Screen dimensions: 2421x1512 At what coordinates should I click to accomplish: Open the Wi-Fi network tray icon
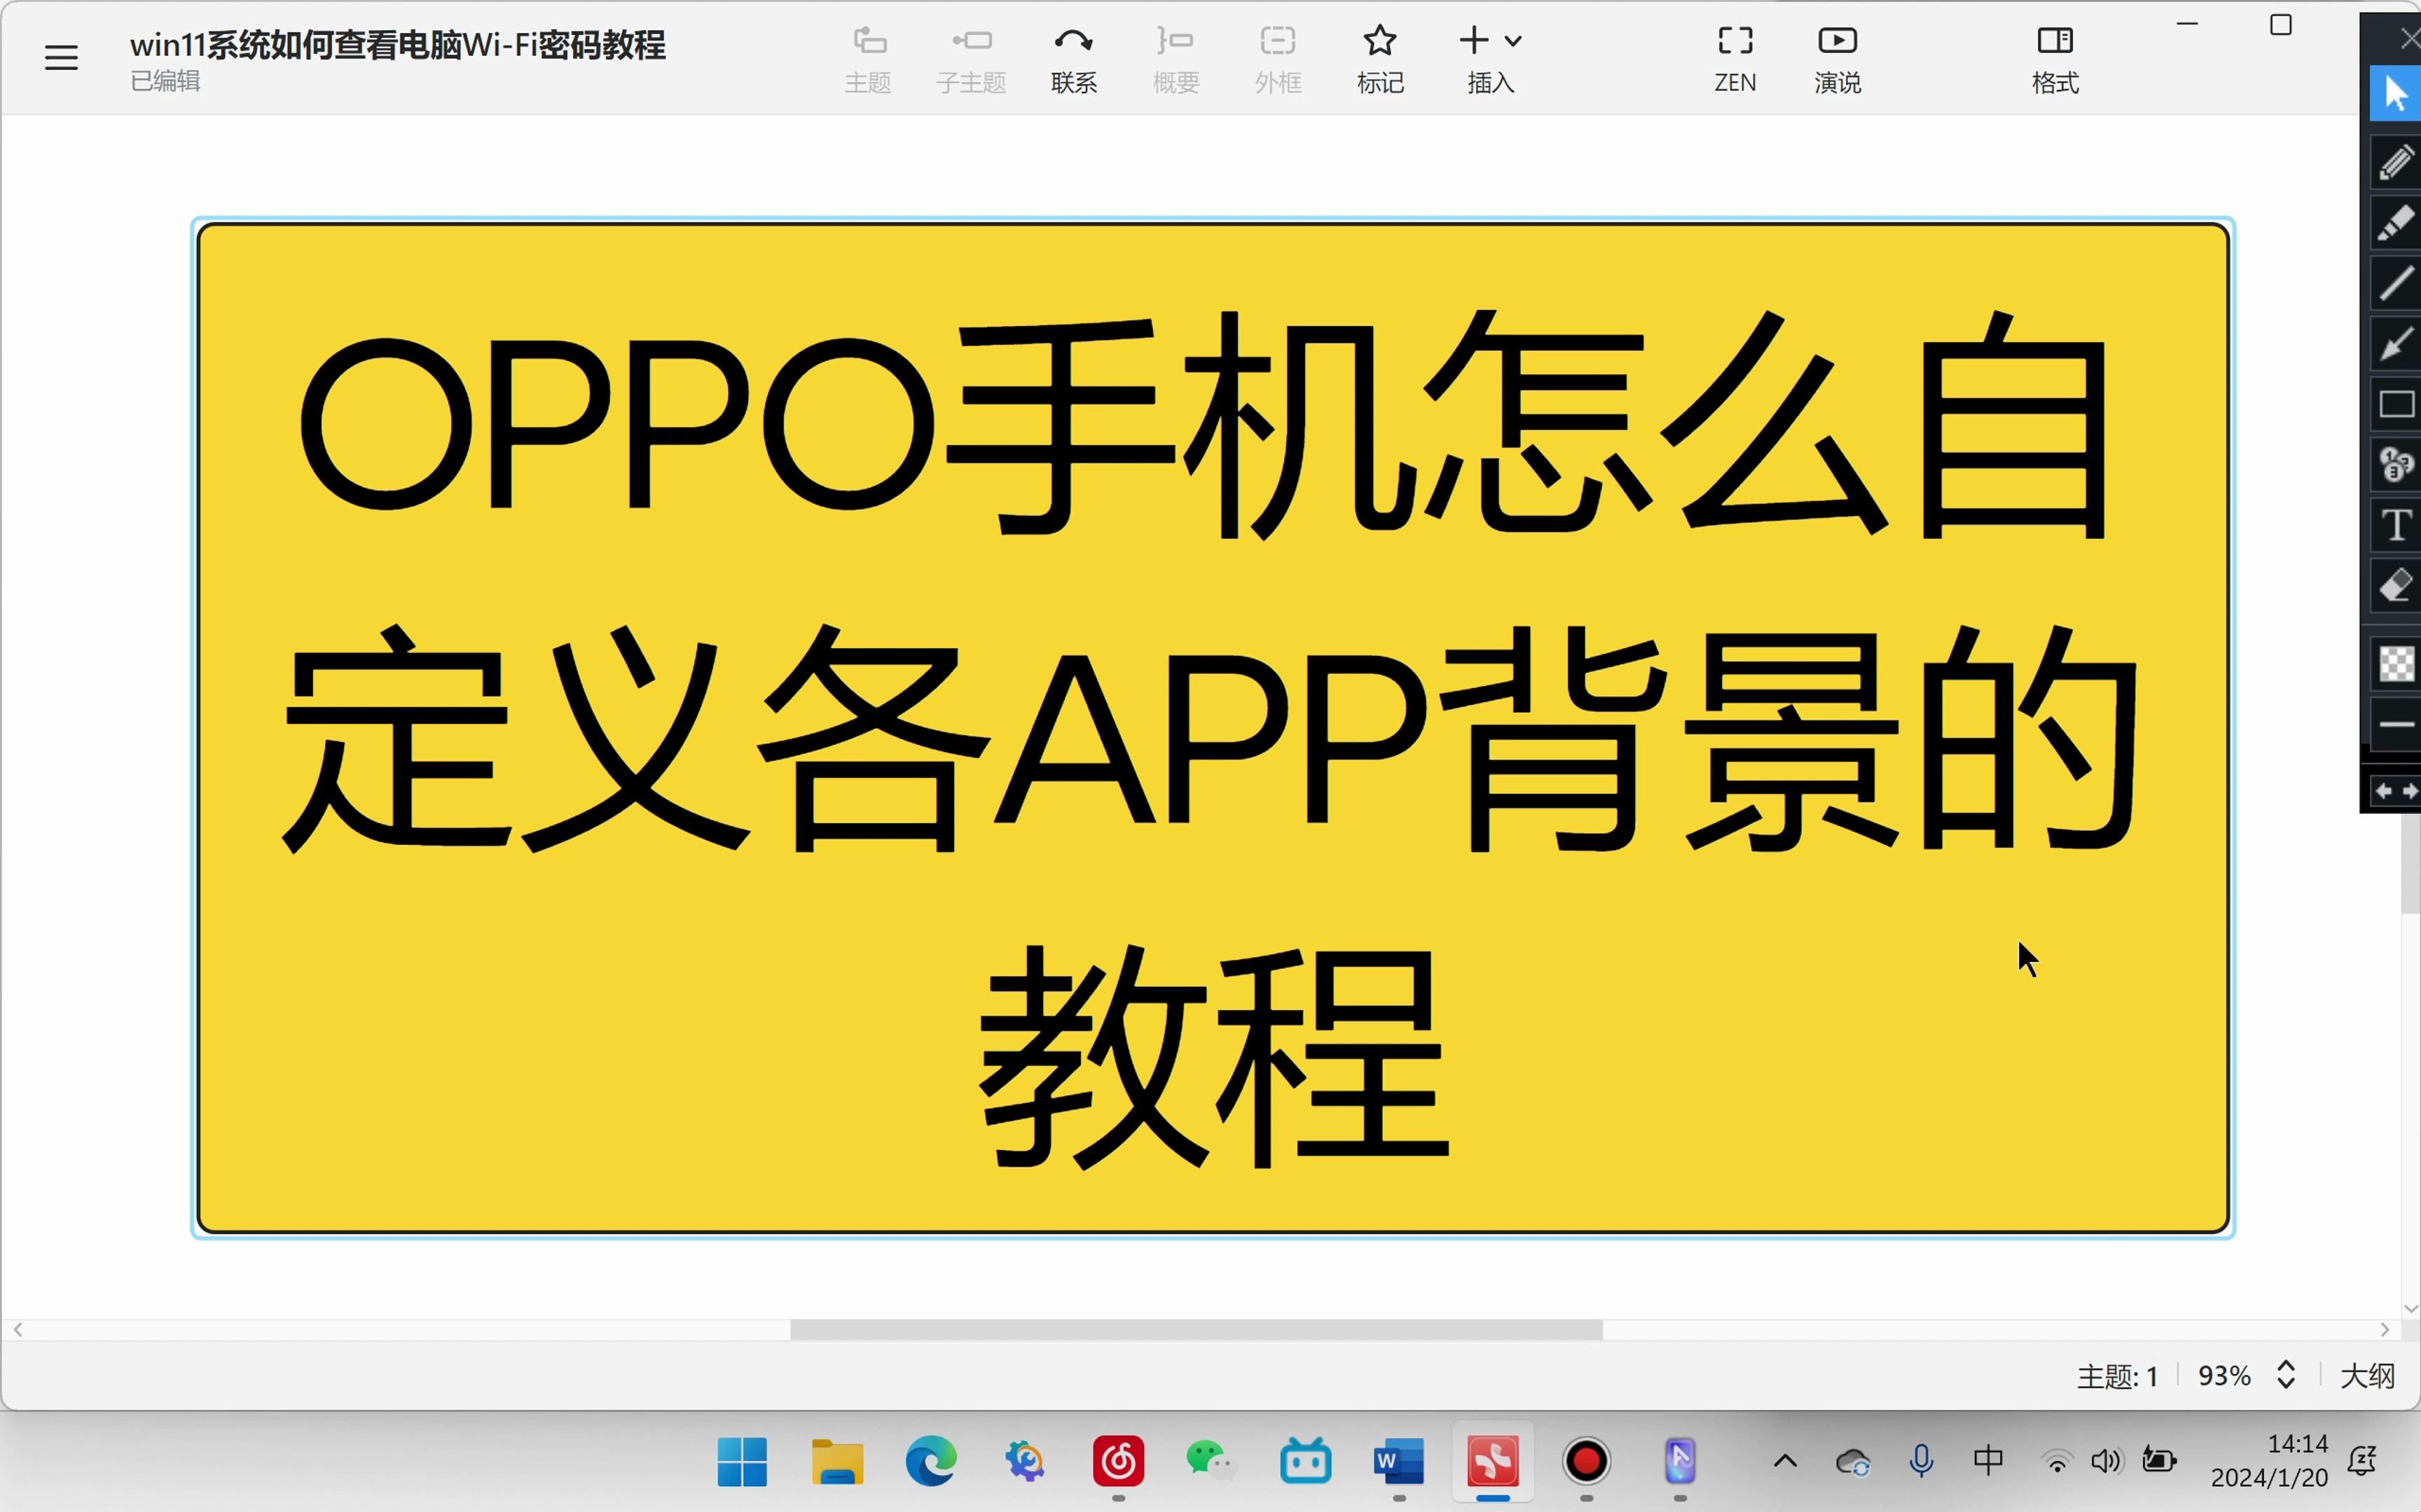(2057, 1462)
